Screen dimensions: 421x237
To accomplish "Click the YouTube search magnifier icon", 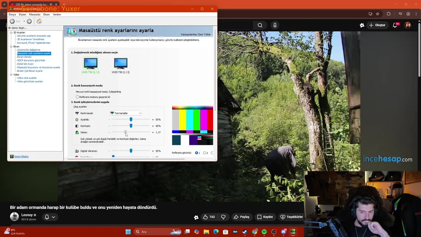I will pos(260,25).
